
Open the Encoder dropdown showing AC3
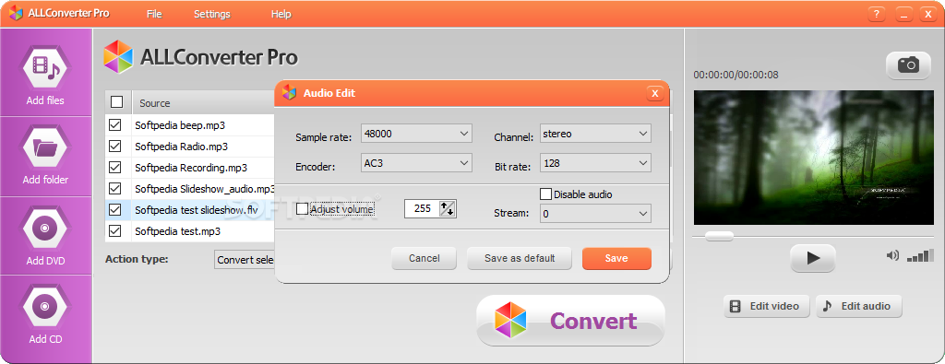point(416,163)
